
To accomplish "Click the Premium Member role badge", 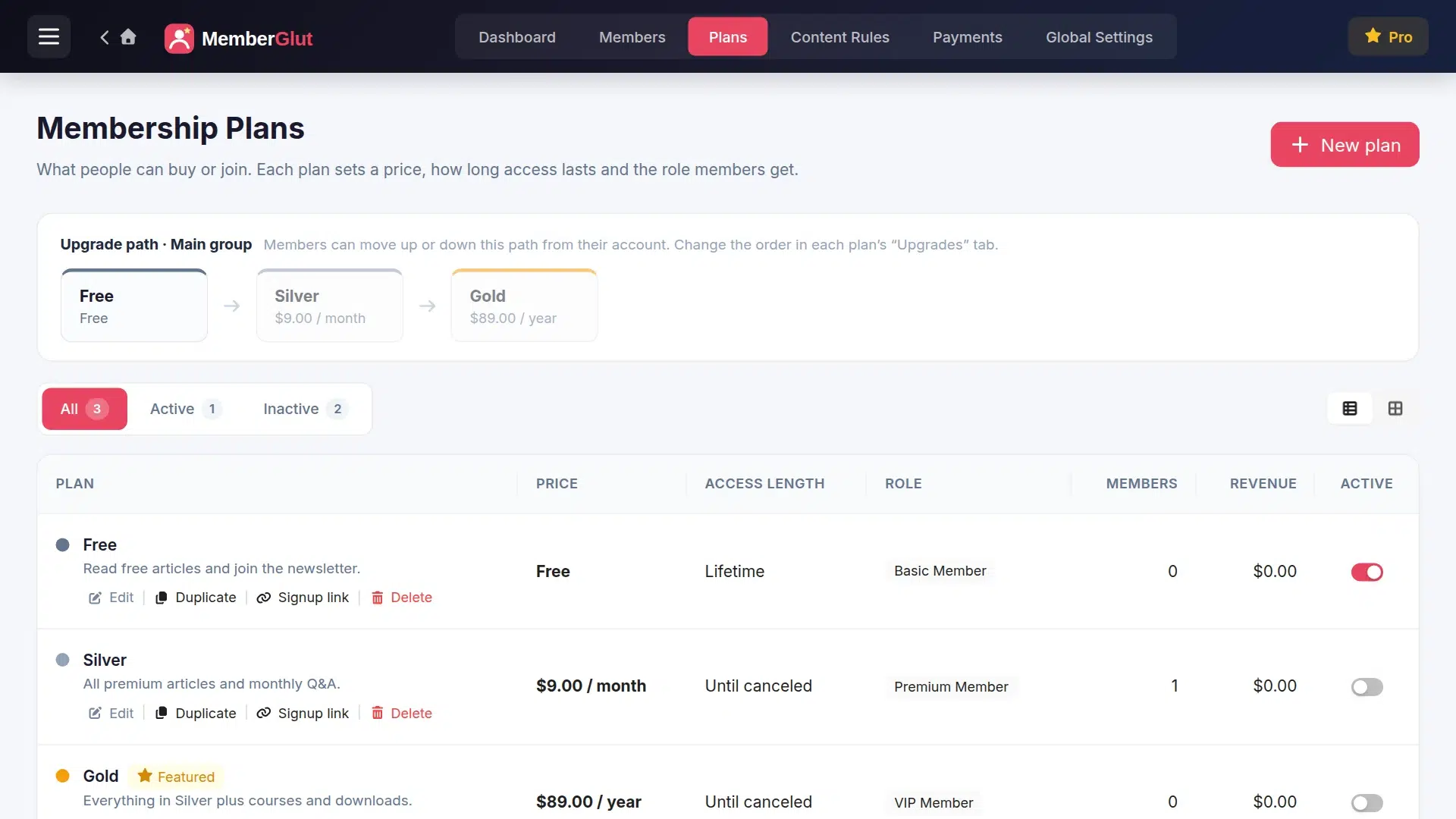I will tap(951, 687).
